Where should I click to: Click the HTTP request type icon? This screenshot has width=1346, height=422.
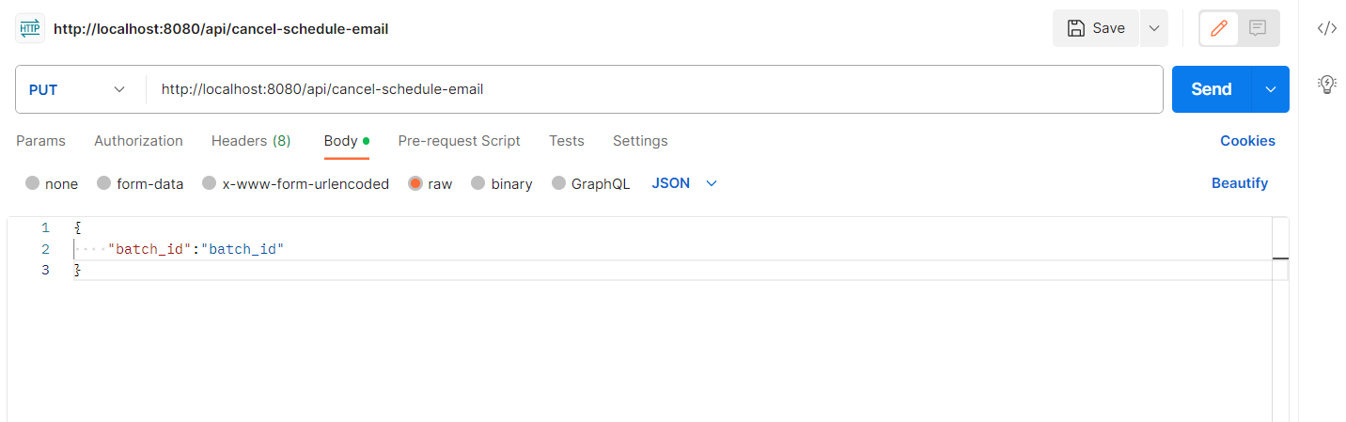coord(30,28)
